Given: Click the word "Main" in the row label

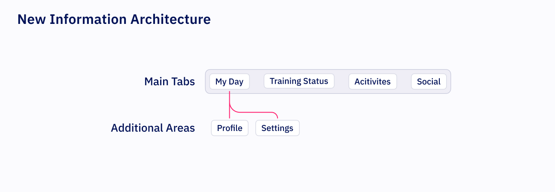Looking at the screenshot, I should [x=157, y=81].
